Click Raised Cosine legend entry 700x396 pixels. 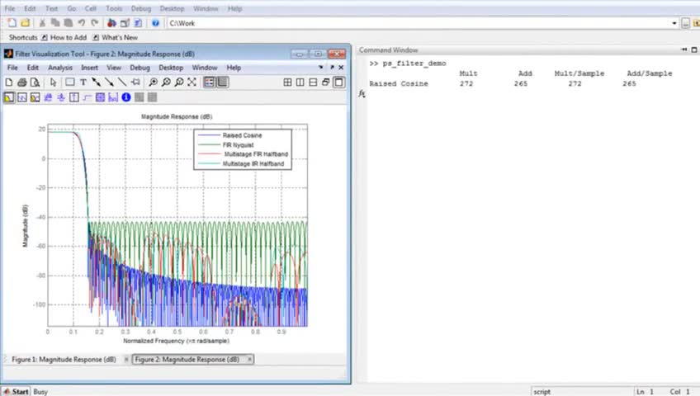click(242, 135)
